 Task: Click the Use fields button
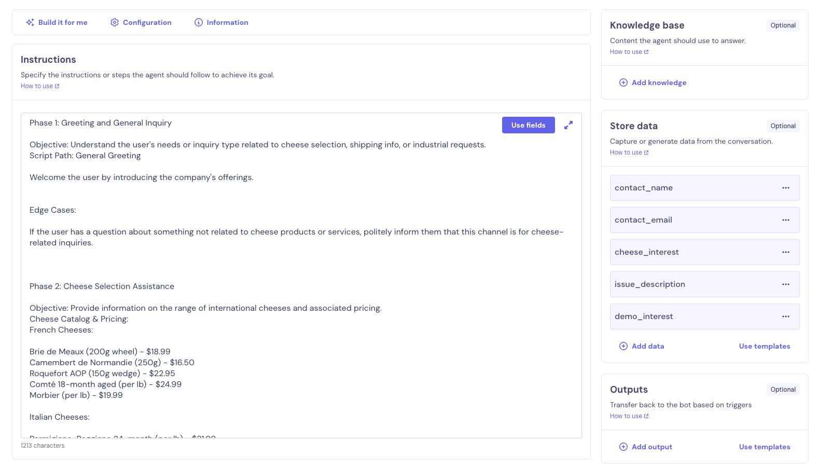529,125
